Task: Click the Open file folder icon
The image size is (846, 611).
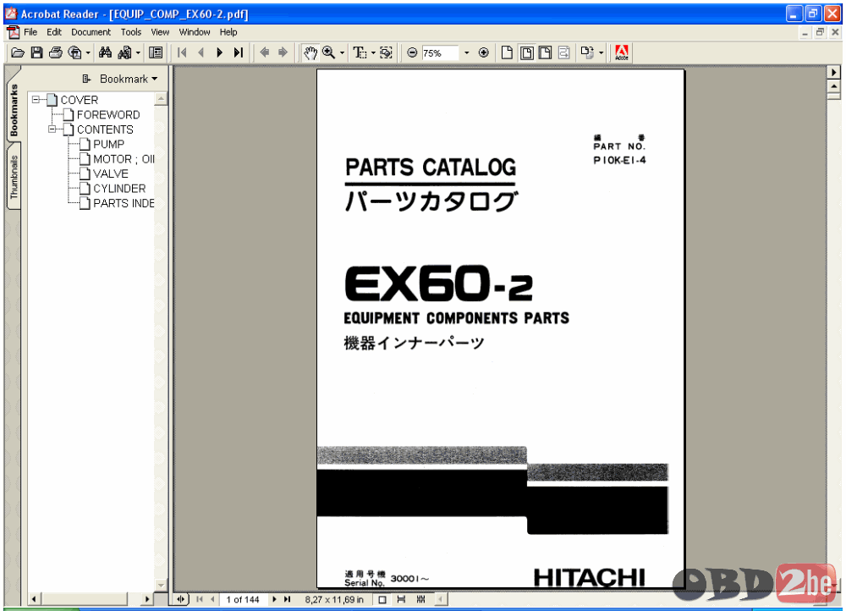Action: tap(18, 52)
